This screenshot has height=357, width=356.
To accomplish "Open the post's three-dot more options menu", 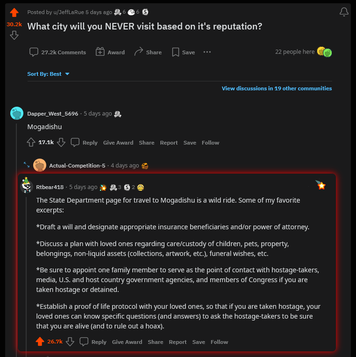I will coord(207,52).
